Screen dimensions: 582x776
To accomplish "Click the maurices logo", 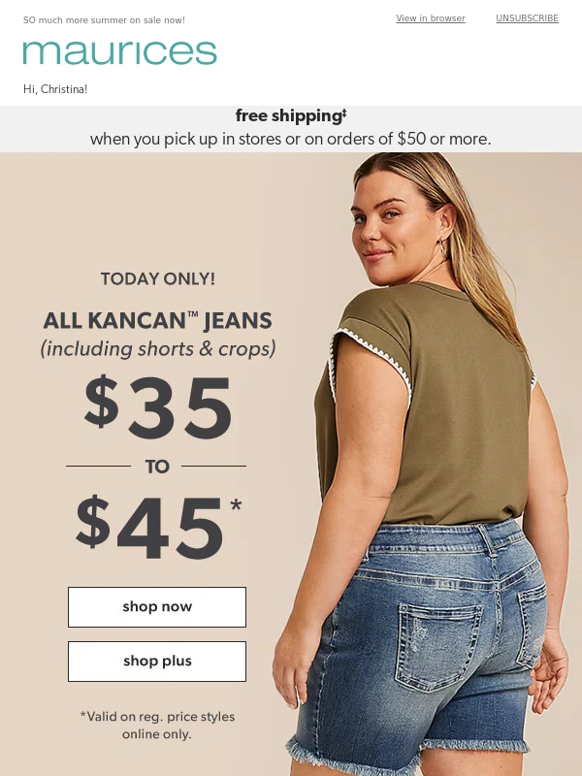I will click(119, 52).
